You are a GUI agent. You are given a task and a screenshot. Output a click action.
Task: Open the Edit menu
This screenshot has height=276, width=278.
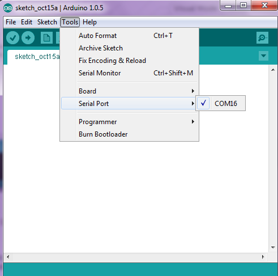click(27, 22)
